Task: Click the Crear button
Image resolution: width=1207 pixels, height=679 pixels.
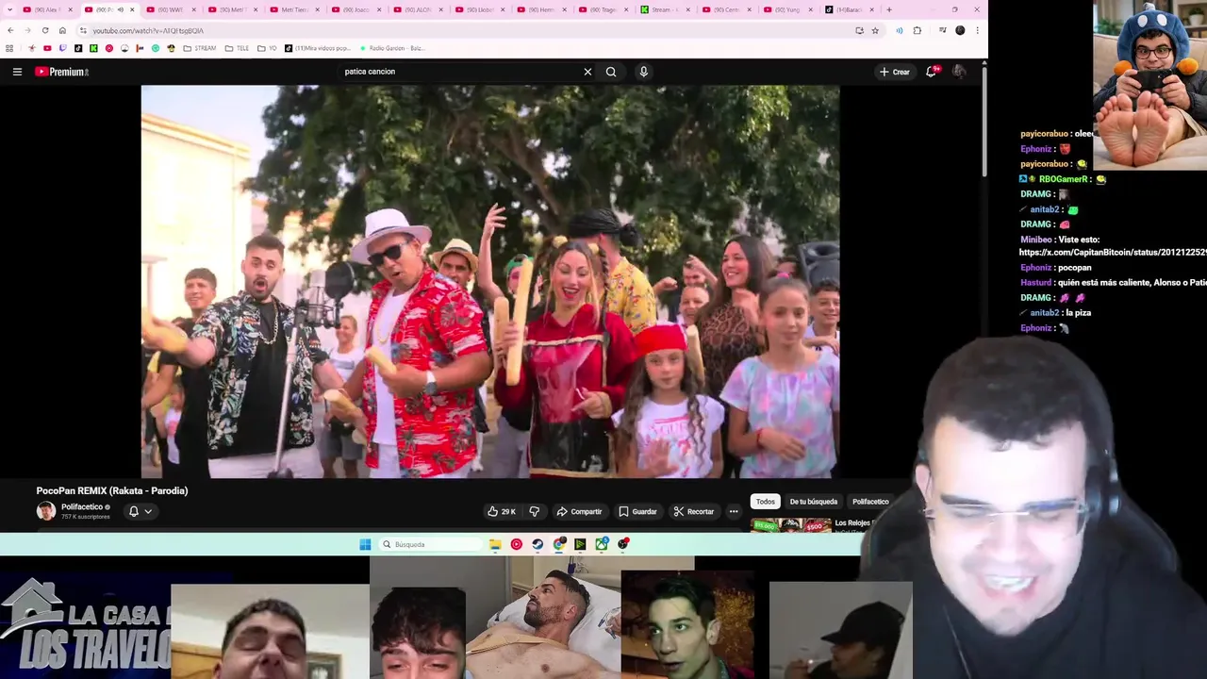Action: tap(895, 72)
